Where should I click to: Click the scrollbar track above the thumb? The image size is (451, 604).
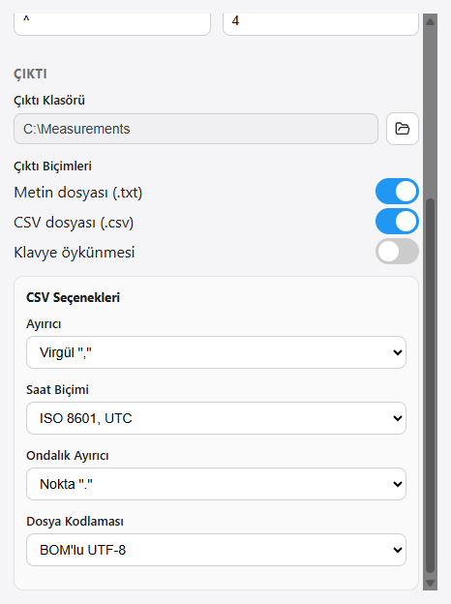[430, 113]
